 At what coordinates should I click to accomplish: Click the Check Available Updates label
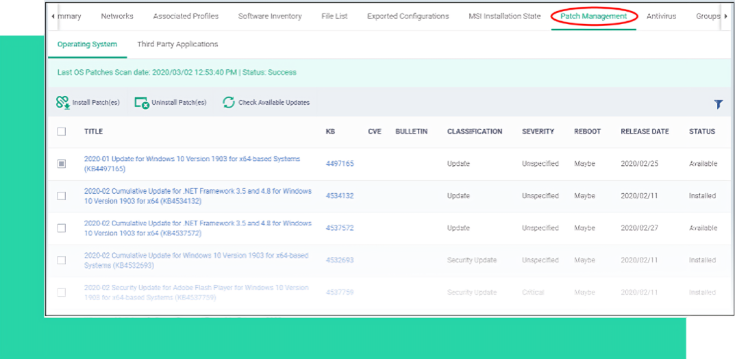click(274, 103)
